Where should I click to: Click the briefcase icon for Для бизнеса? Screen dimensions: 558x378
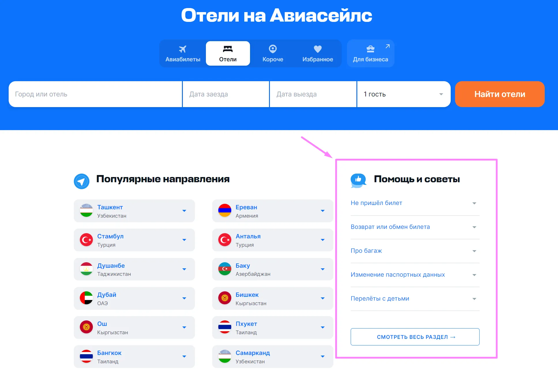pyautogui.click(x=370, y=49)
